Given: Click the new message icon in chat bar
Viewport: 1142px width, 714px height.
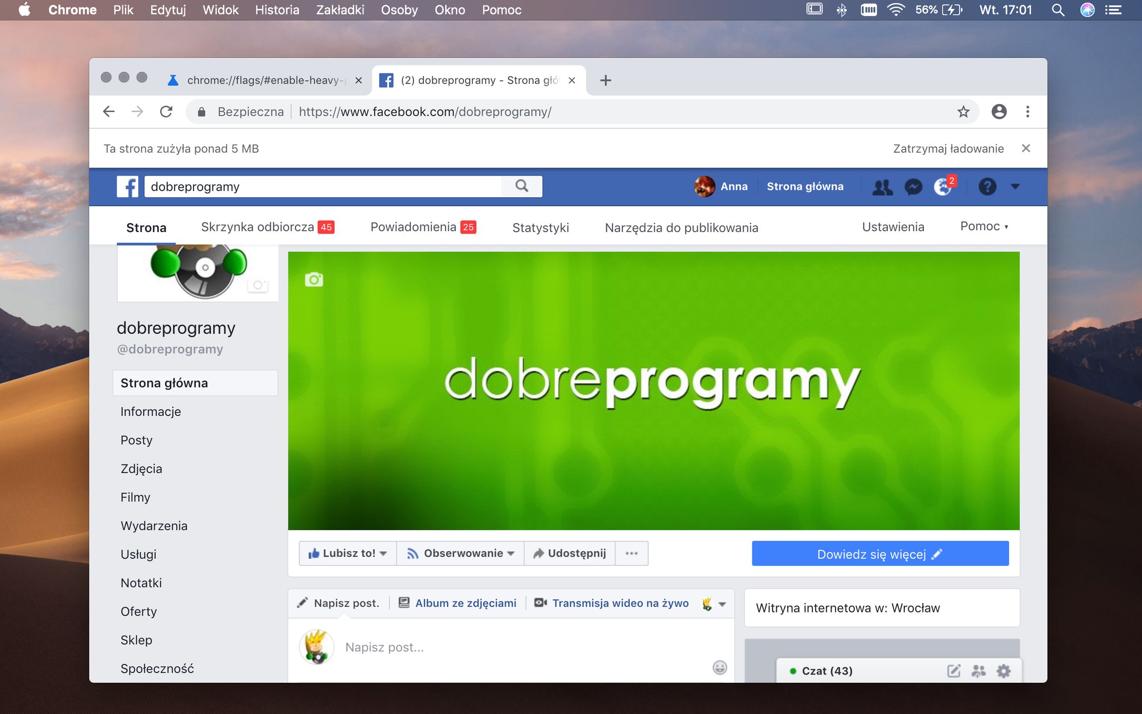Looking at the screenshot, I should tap(954, 671).
